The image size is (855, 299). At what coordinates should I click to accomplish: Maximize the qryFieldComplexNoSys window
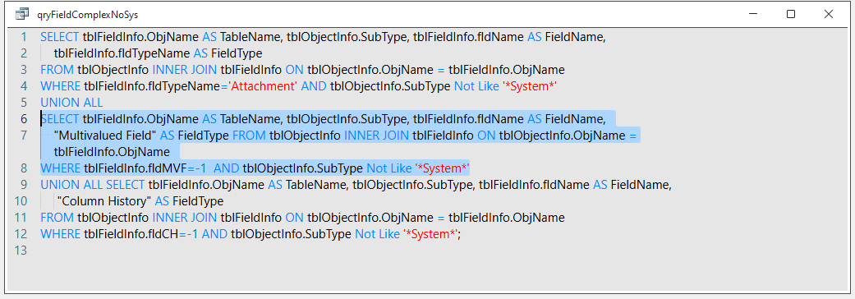[791, 15]
